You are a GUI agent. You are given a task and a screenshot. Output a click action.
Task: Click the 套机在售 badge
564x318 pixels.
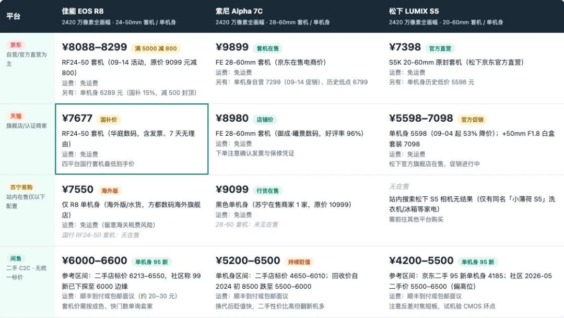[267, 49]
